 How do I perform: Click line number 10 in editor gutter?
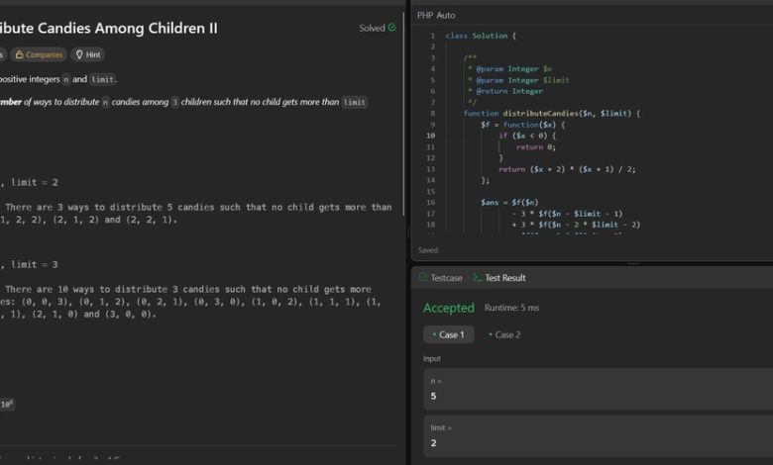click(431, 136)
